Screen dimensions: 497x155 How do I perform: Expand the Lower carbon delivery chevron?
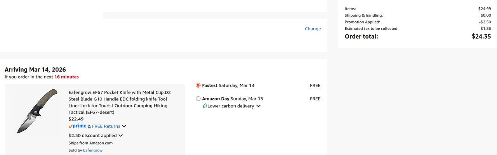click(x=259, y=106)
